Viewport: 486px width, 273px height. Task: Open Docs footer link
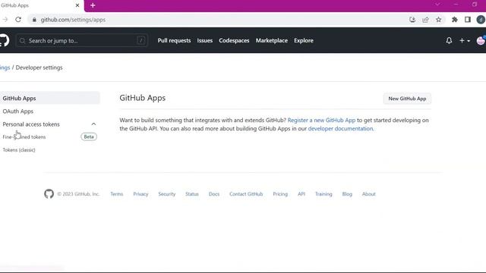pyautogui.click(x=214, y=194)
